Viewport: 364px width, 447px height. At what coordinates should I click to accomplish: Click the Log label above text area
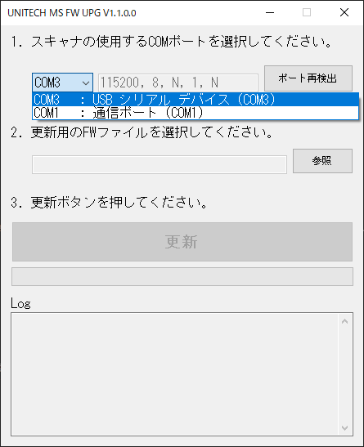[x=20, y=304]
